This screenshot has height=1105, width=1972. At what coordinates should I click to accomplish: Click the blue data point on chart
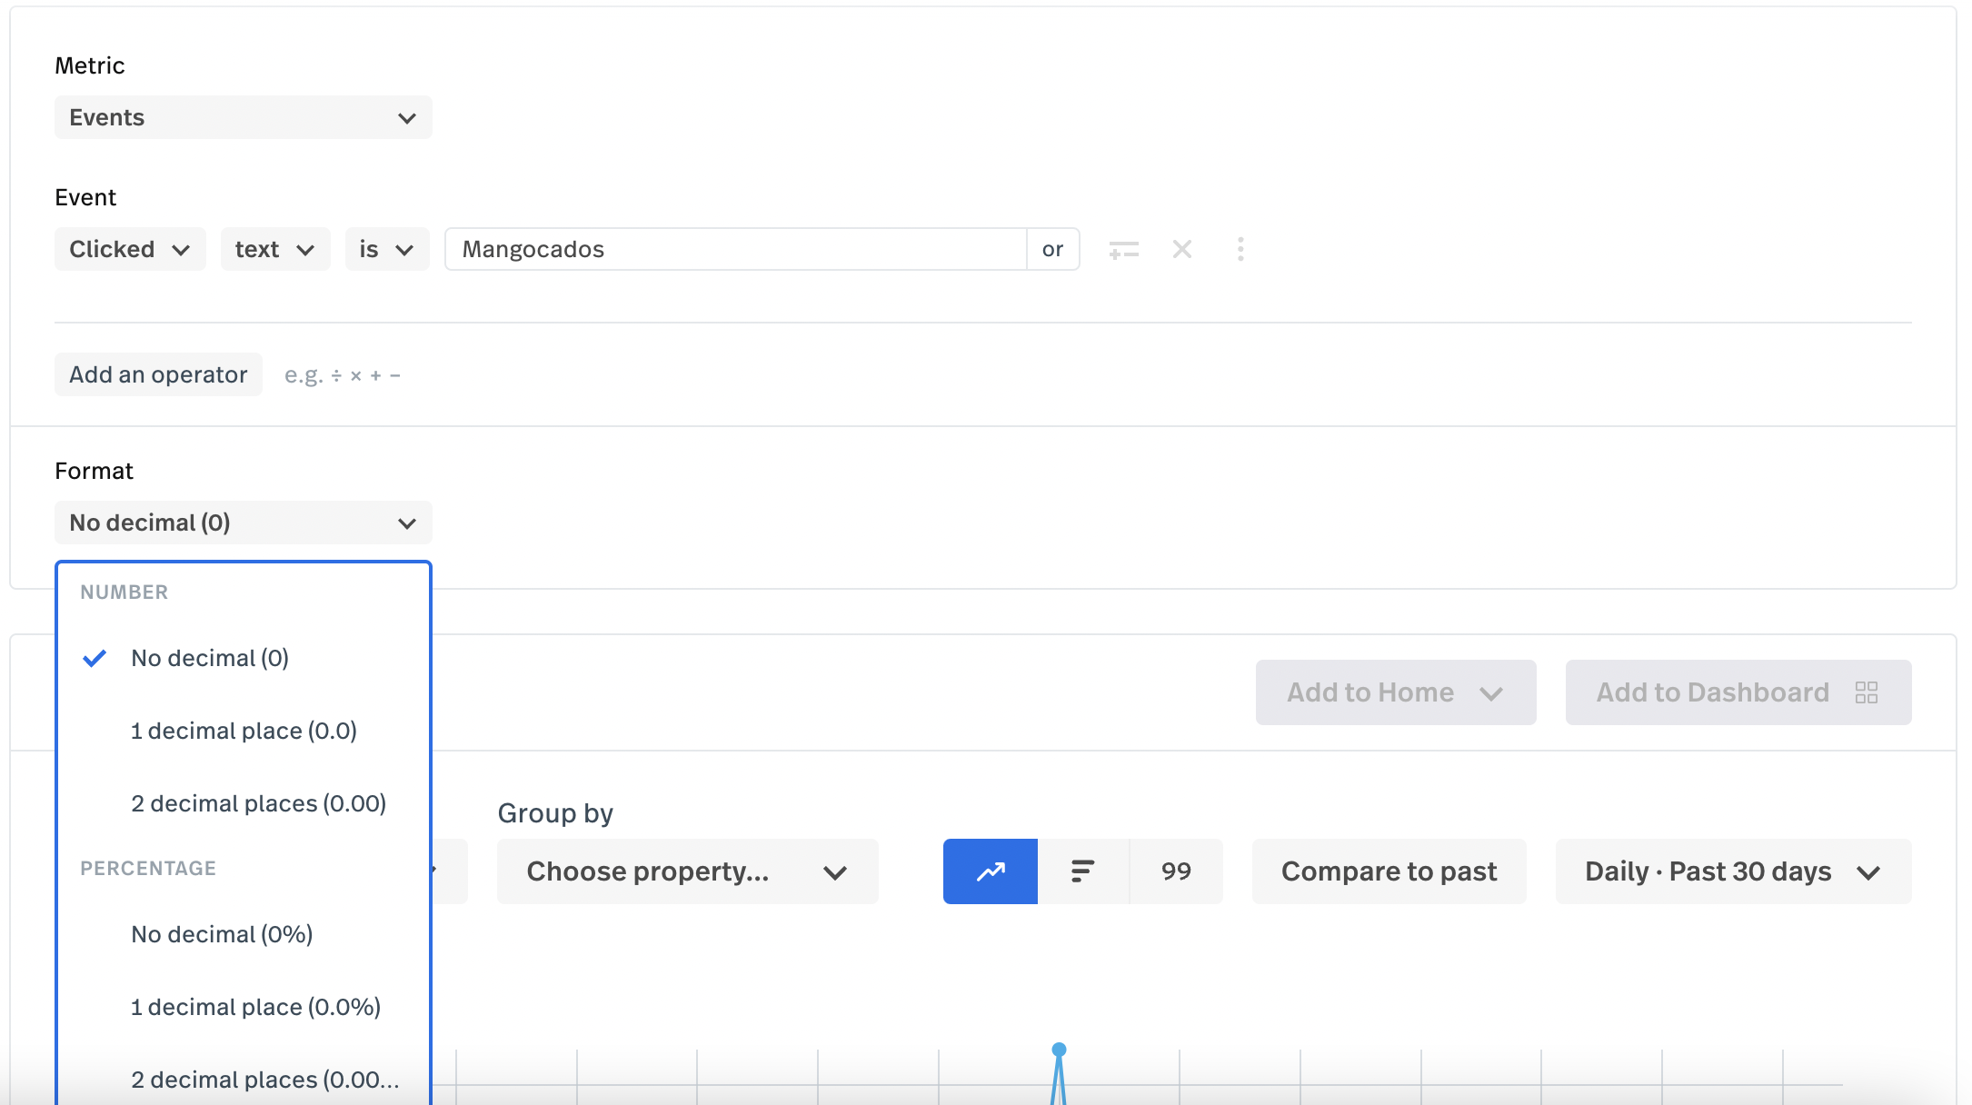coord(1059,1050)
